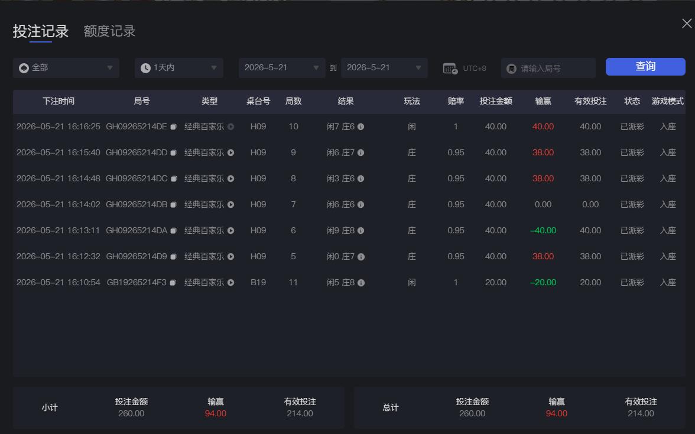
Task: Click 总计 total win/loss 94.00
Action: 556,413
